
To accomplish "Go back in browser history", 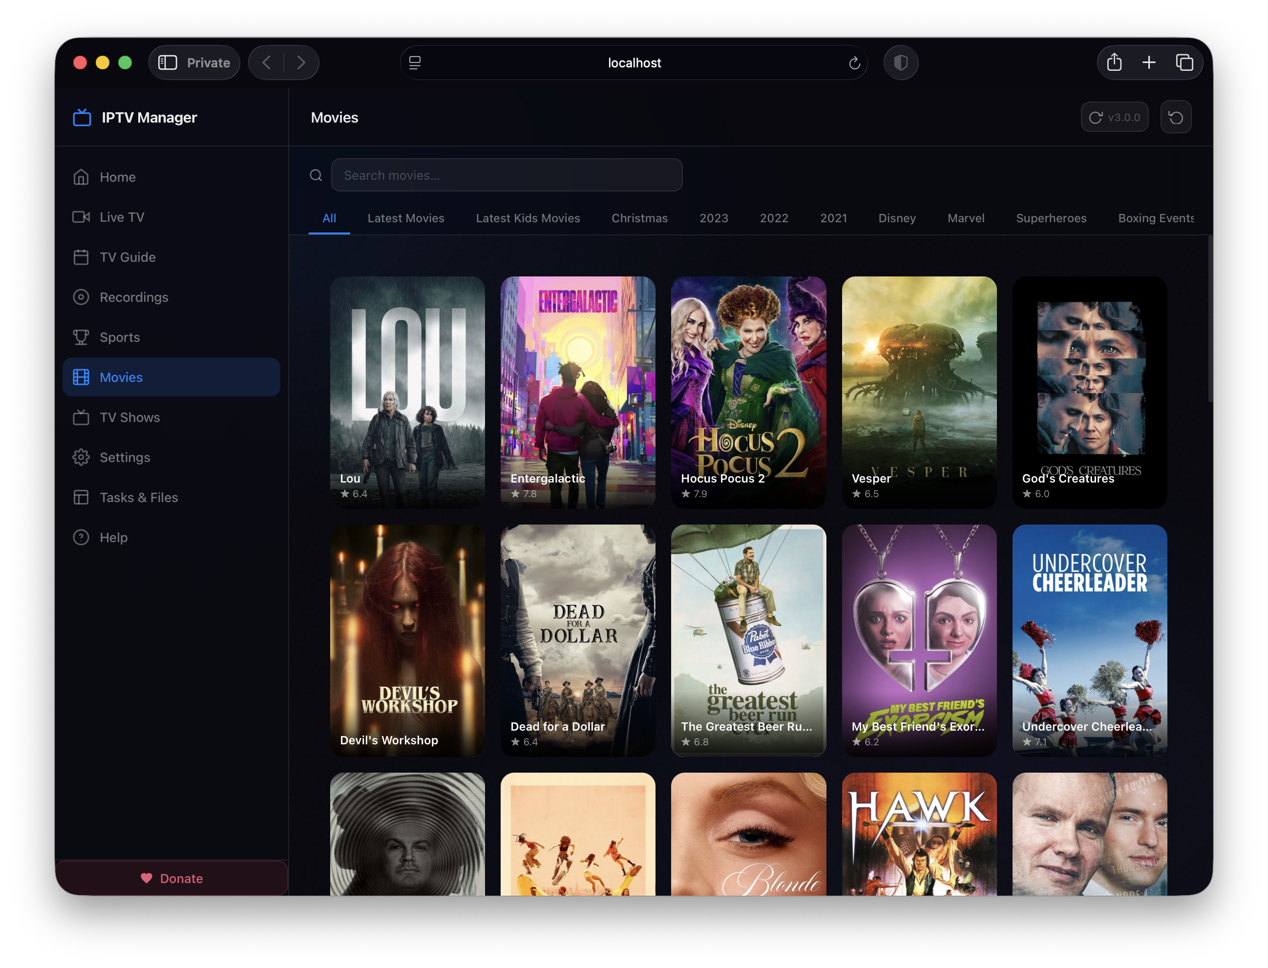I will 266,63.
